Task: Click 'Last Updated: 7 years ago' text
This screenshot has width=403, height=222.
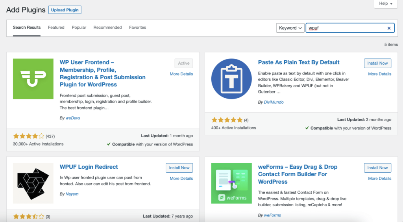Action: click(x=168, y=216)
